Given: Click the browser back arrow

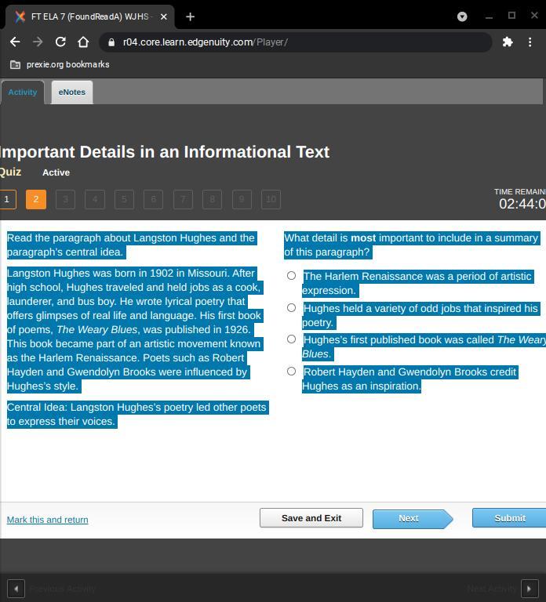Looking at the screenshot, I should point(15,42).
